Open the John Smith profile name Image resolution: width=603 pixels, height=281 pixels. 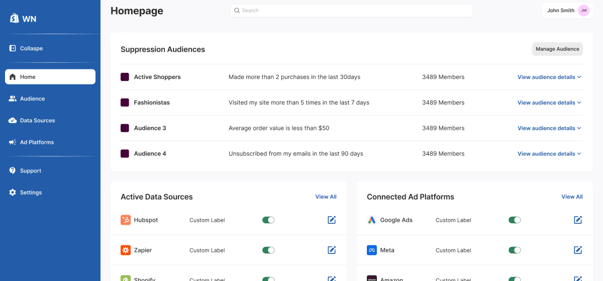561,11
